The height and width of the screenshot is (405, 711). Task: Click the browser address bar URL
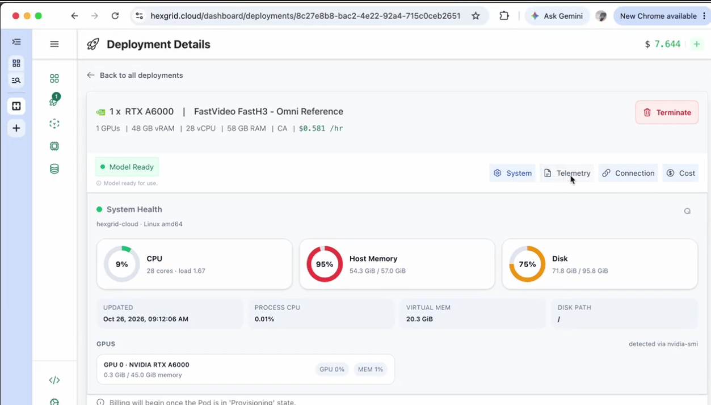pyautogui.click(x=305, y=16)
